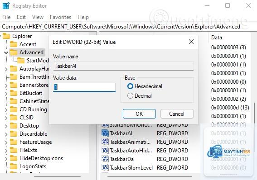Click the Value name field TaskbarAl

pos(123,66)
